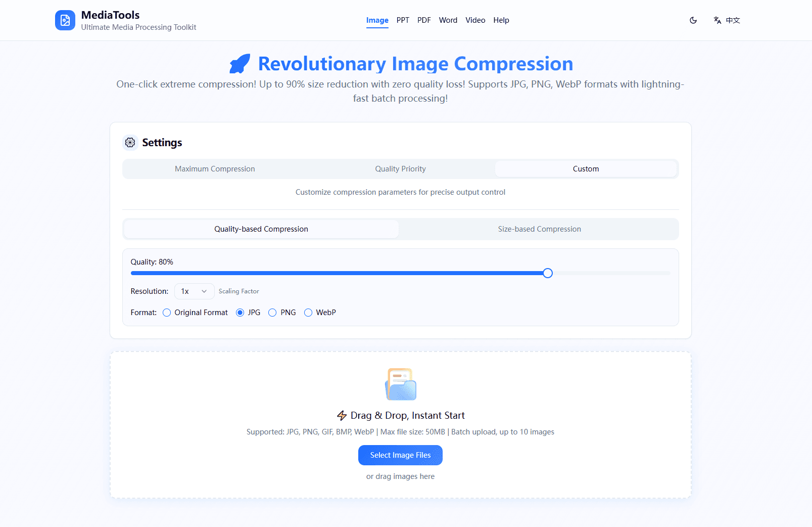Click the supported formats info line

click(x=400, y=432)
